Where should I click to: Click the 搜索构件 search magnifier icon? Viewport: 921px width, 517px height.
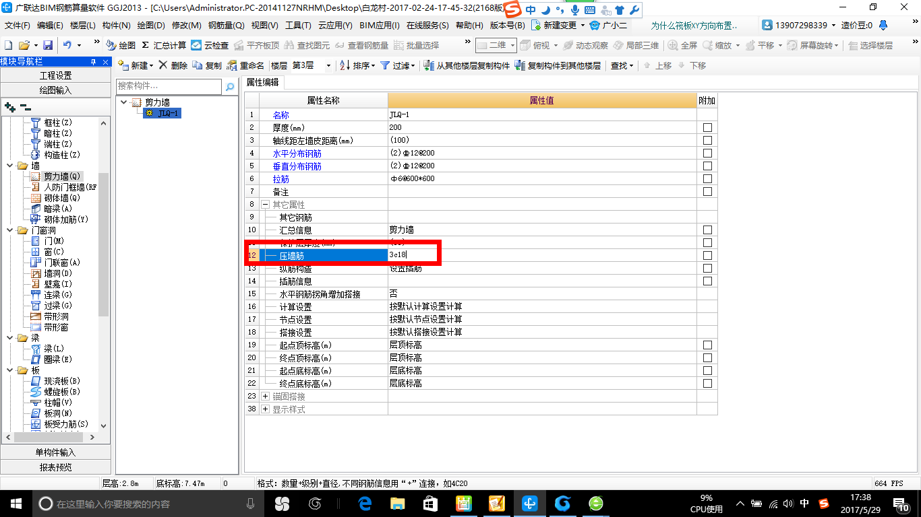tap(230, 87)
